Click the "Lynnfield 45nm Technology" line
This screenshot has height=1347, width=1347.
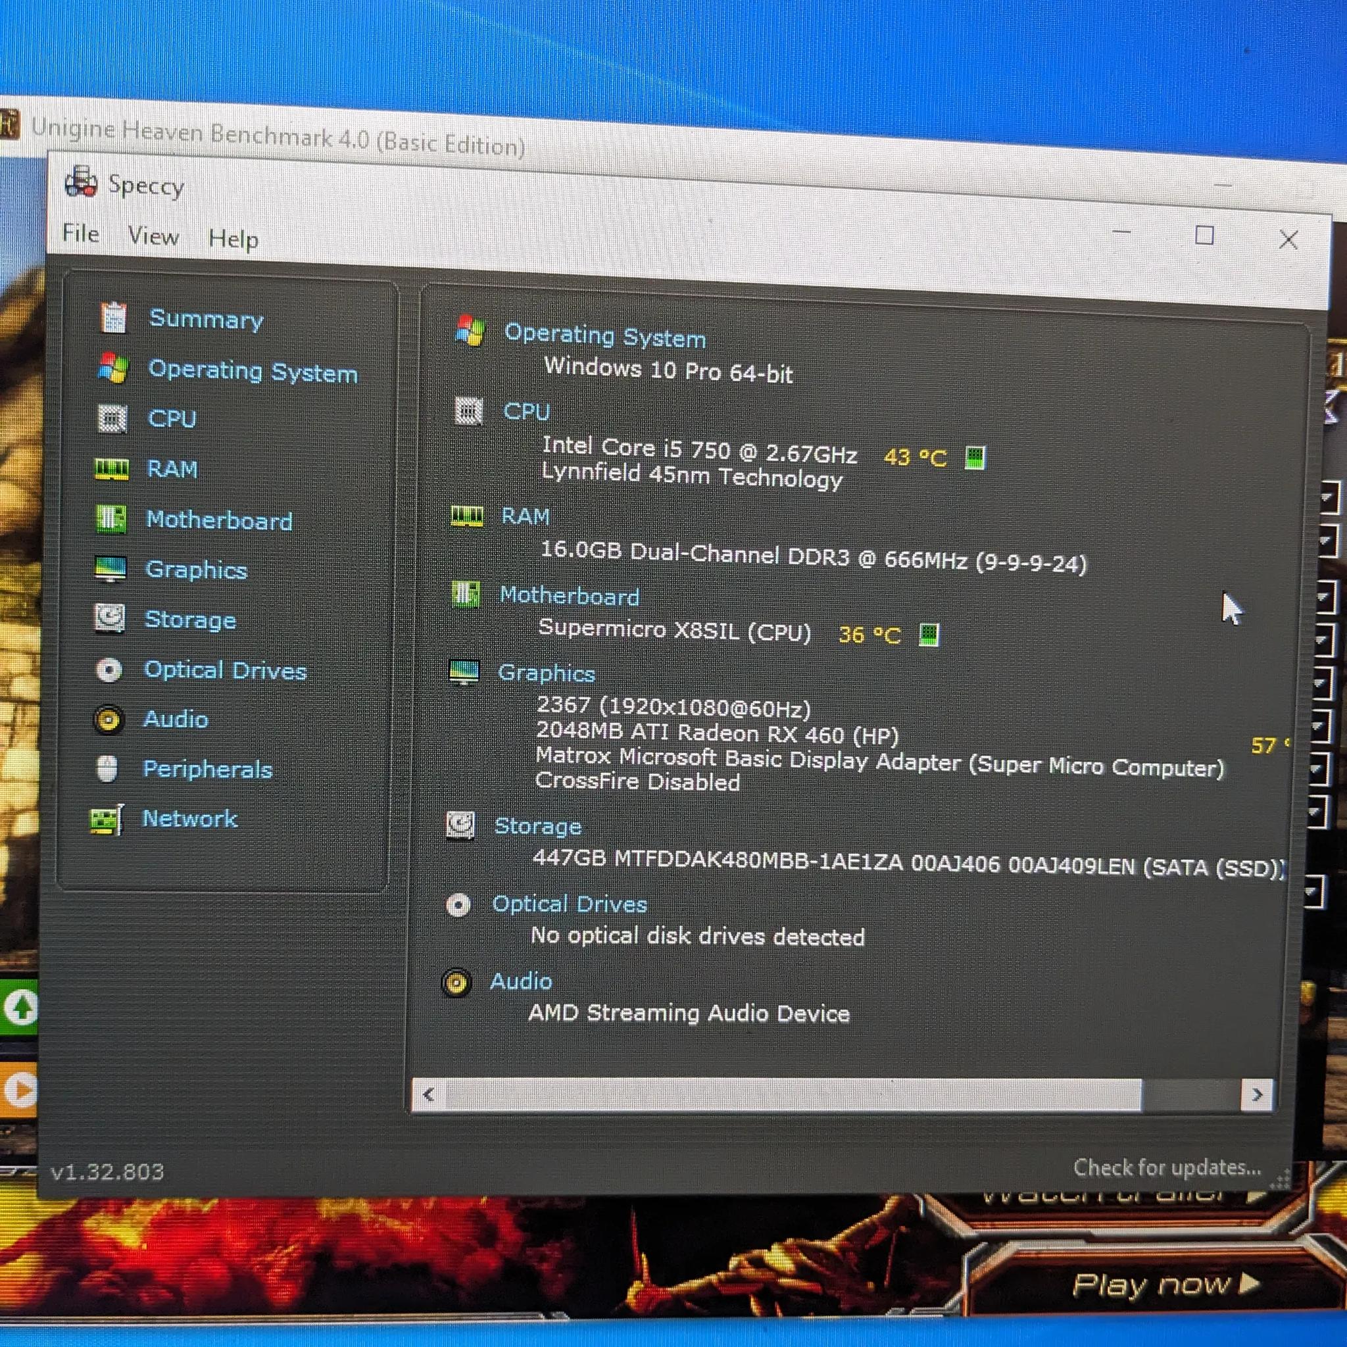click(693, 476)
